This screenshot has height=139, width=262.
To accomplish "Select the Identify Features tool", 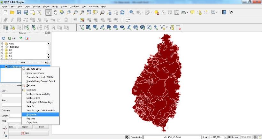I will [x=132, y=12].
